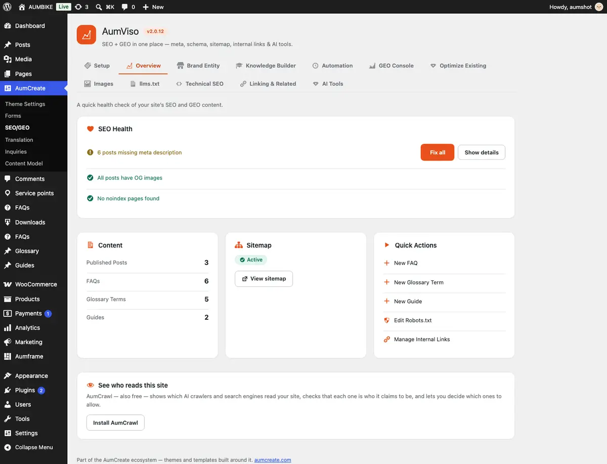Viewport: 607px width, 464px height.
Task: Collapse the admin sidebar menu
Action: click(33, 447)
